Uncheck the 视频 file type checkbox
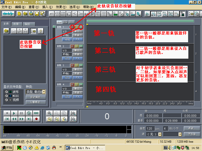Image resolution: width=202 pixels, height=151 pixels. [6, 100]
